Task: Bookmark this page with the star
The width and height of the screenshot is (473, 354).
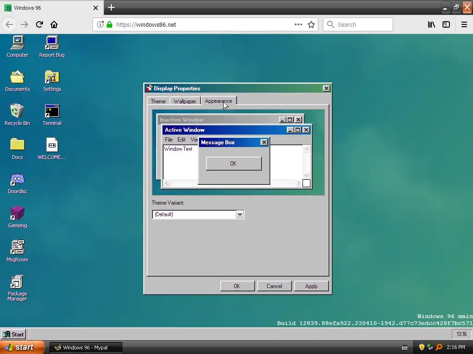Action: click(x=311, y=24)
